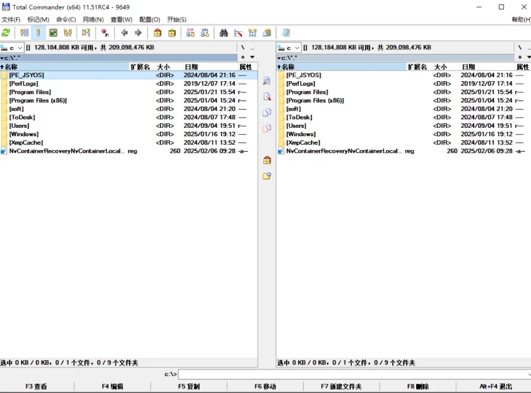The width and height of the screenshot is (531, 393).
Task: Open the URL new FTP connection icon
Action: [205, 33]
